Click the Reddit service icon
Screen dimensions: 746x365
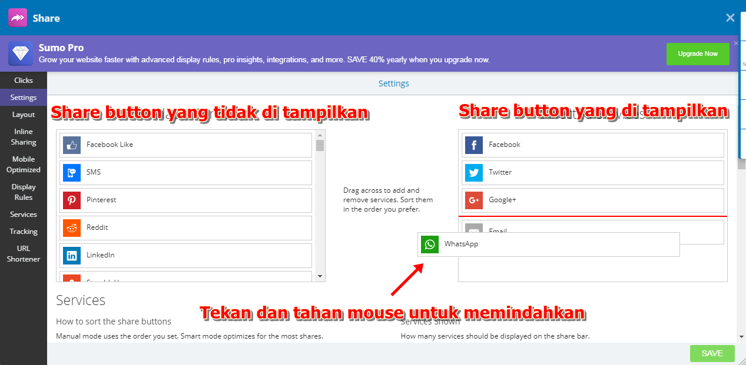click(x=72, y=227)
